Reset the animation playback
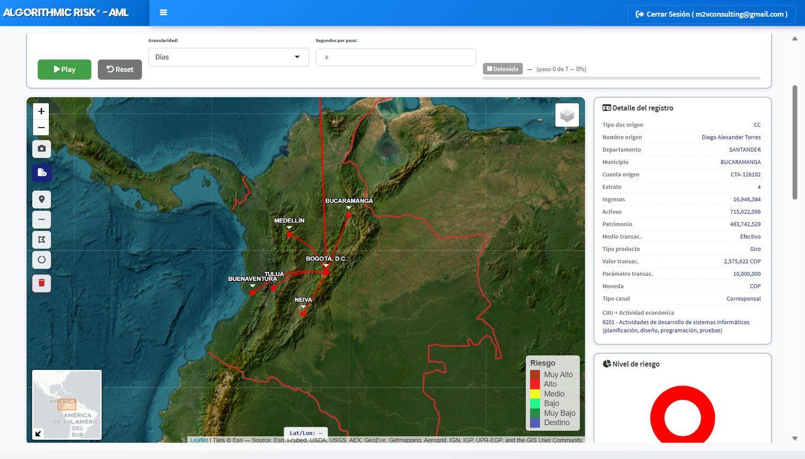Screen dimensions: 805x459 point(120,69)
